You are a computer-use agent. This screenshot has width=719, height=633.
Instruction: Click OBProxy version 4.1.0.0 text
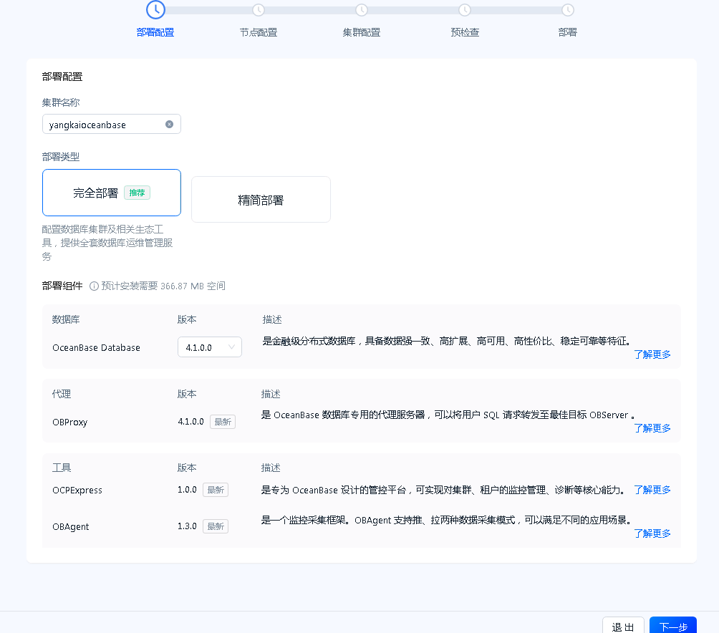click(x=190, y=422)
